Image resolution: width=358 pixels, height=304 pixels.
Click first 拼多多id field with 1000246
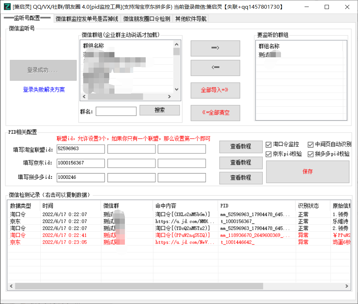pos(80,177)
